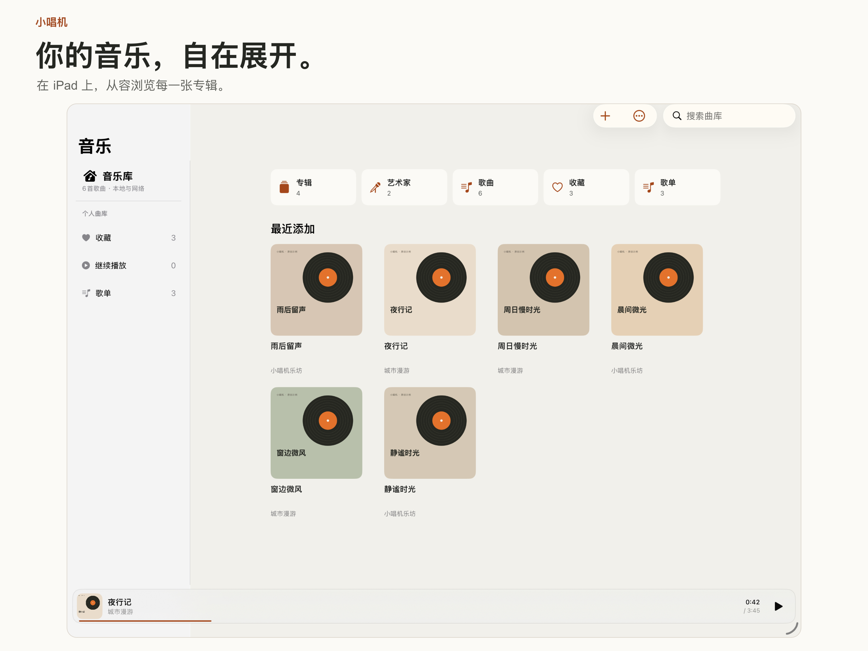Open the more options ellipsis menu

639,116
